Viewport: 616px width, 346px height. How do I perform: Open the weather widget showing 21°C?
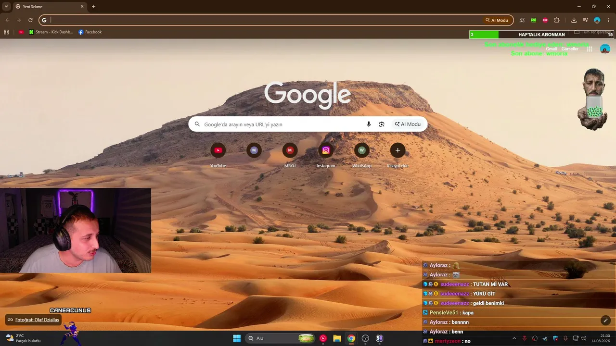[x=23, y=338]
